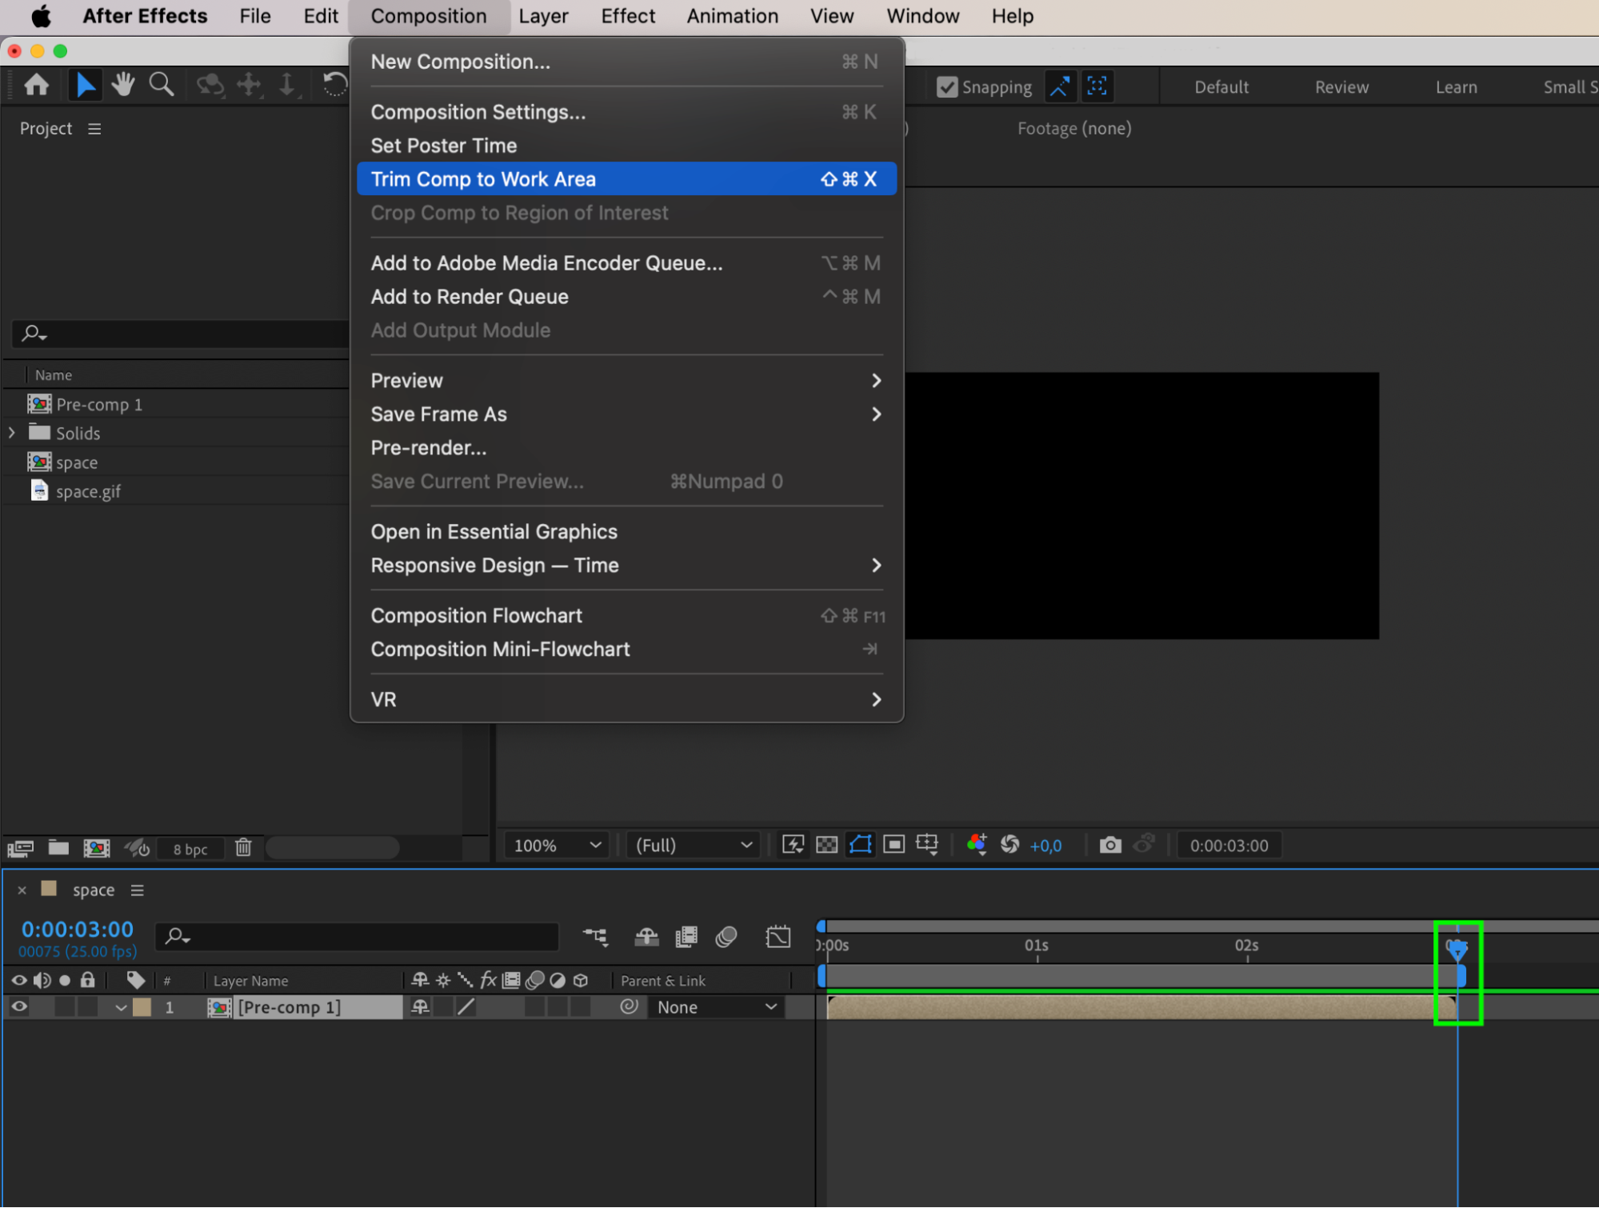Image resolution: width=1599 pixels, height=1208 pixels.
Task: Open the composition mini-flowchart icon in timeline
Action: pos(595,936)
